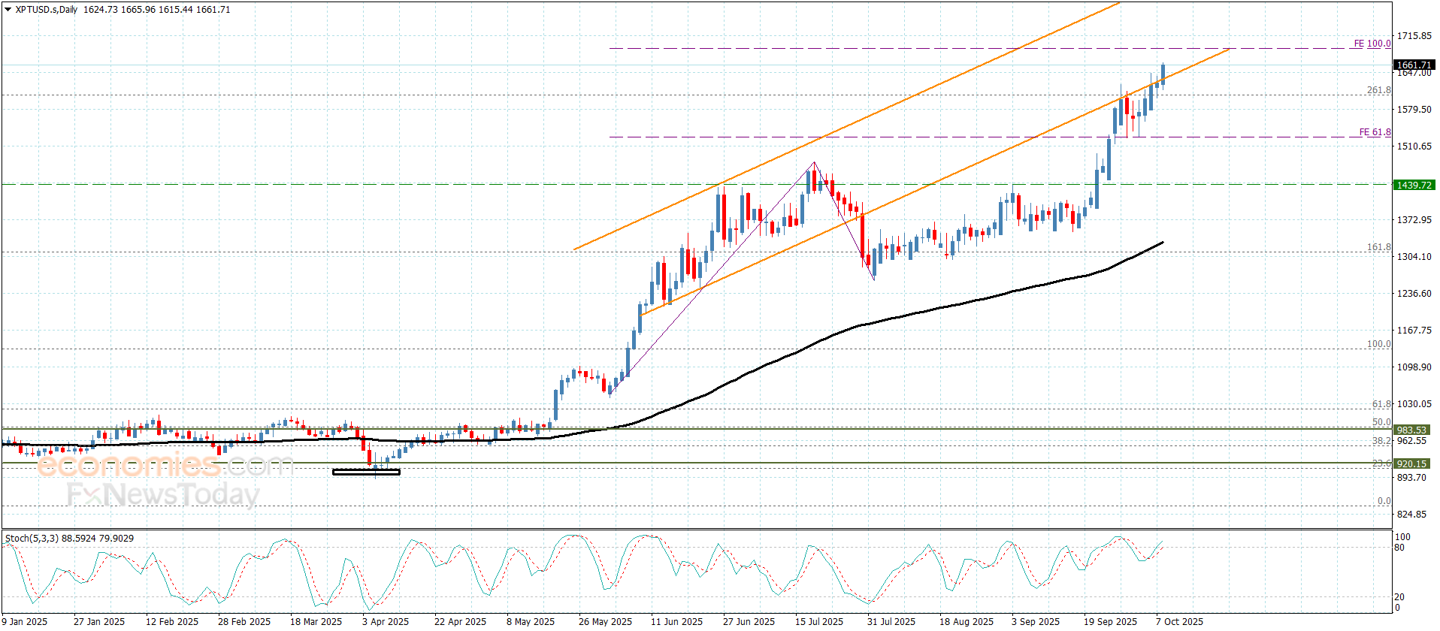The height and width of the screenshot is (631, 1440).
Task: Select the purple trendline peak in mid-July
Action: pyautogui.click(x=814, y=163)
